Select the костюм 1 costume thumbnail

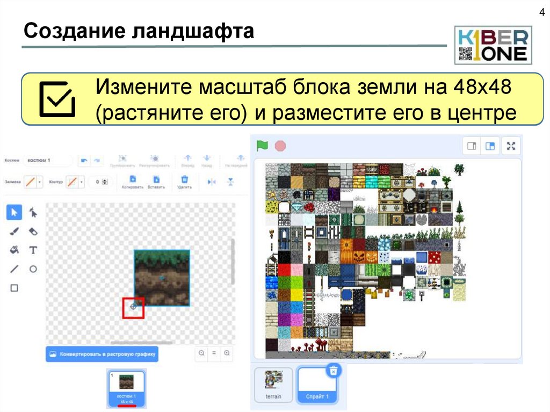127,388
